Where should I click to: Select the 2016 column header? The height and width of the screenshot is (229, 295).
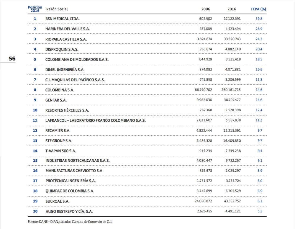[232, 9]
